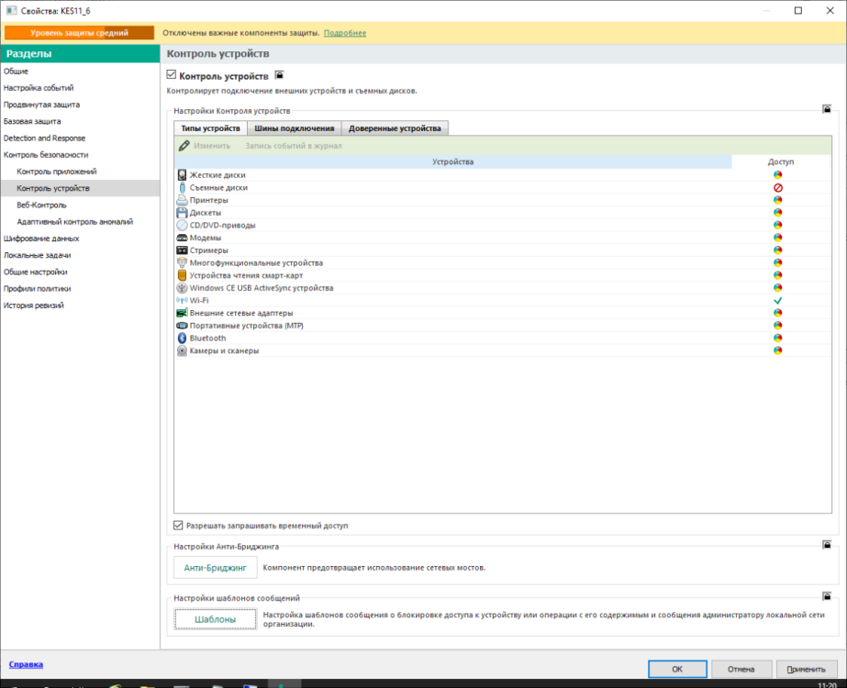Image resolution: width=847 pixels, height=688 pixels.
Task: Toggle the Контроль устройств checkbox
Action: [x=172, y=74]
